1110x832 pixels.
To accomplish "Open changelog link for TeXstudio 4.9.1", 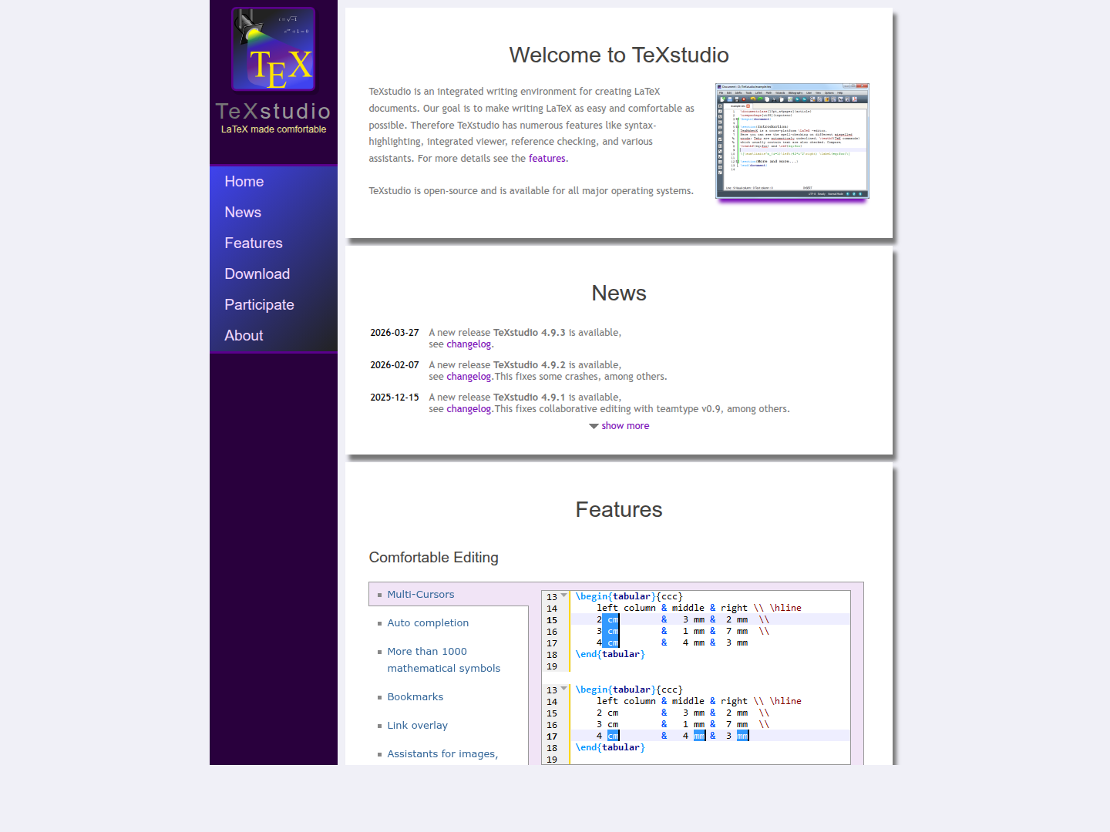I will (469, 409).
